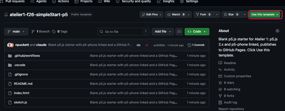Click the .github/workflows folder icon
Image resolution: width=285 pixels, height=111 pixels.
(10, 56)
